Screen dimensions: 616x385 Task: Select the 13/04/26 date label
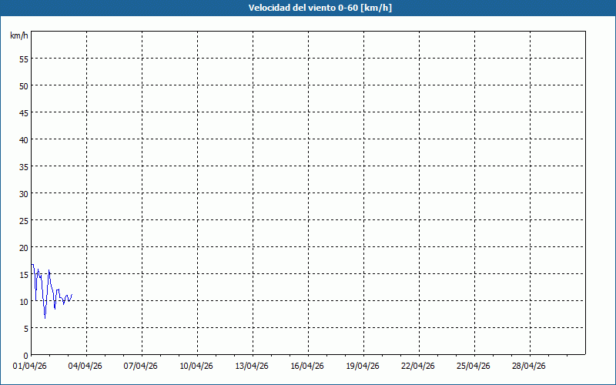[253, 367]
